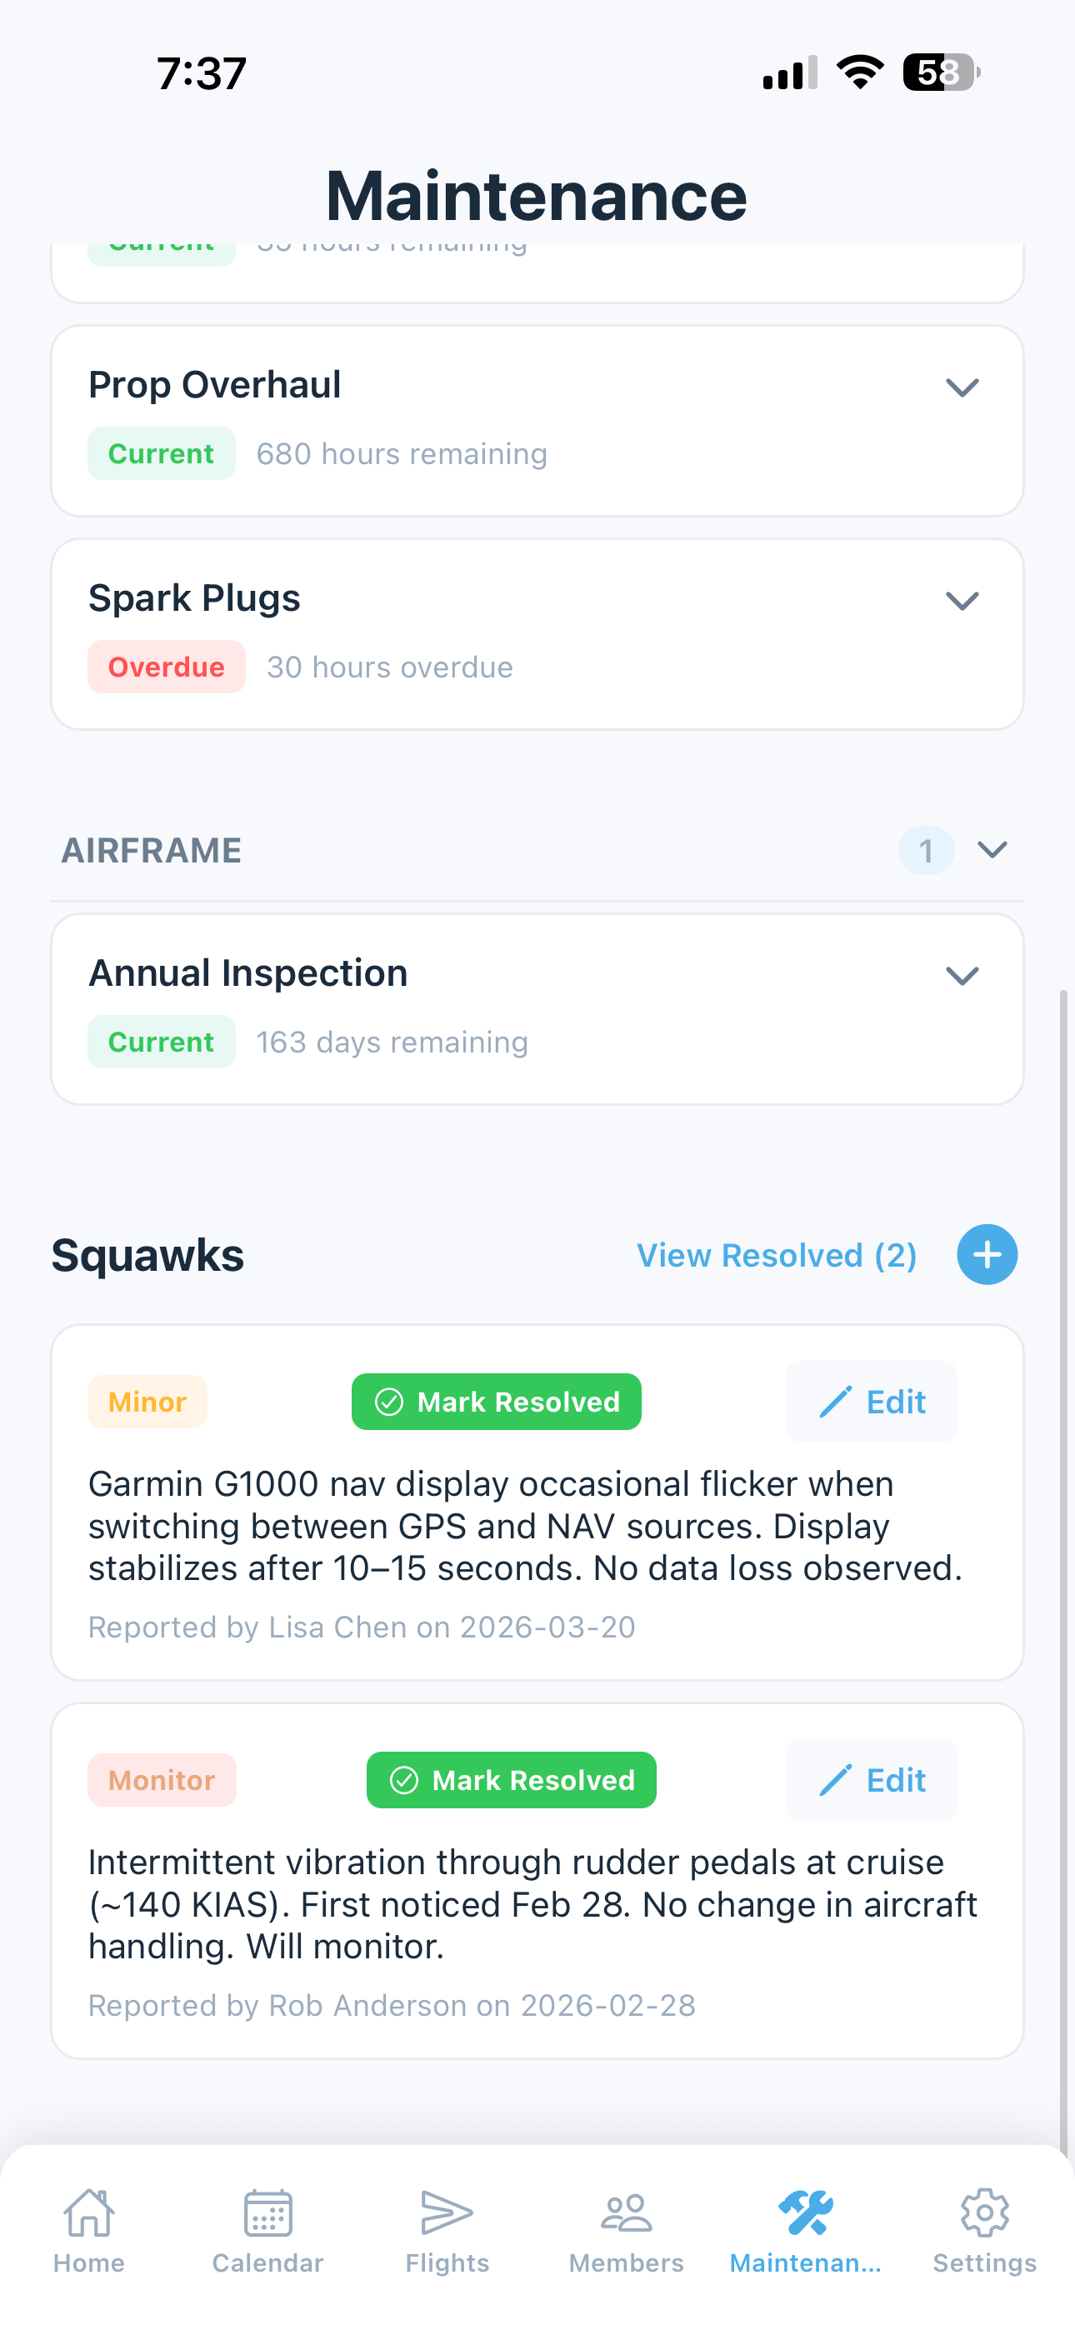The image size is (1075, 2330).
Task: Click Edit on the Monitor squawk
Action: pos(871,1779)
